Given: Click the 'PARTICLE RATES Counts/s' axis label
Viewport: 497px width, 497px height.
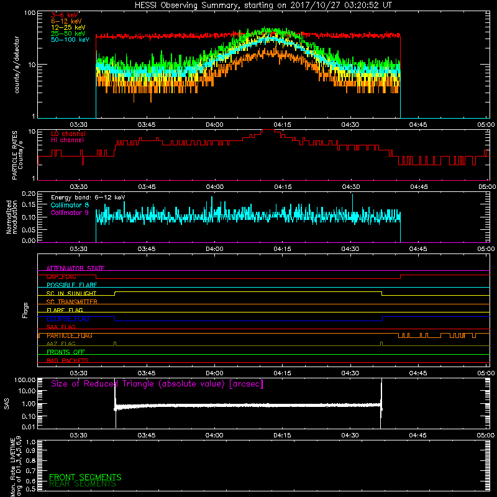Looking at the screenshot, I should tap(17, 155).
